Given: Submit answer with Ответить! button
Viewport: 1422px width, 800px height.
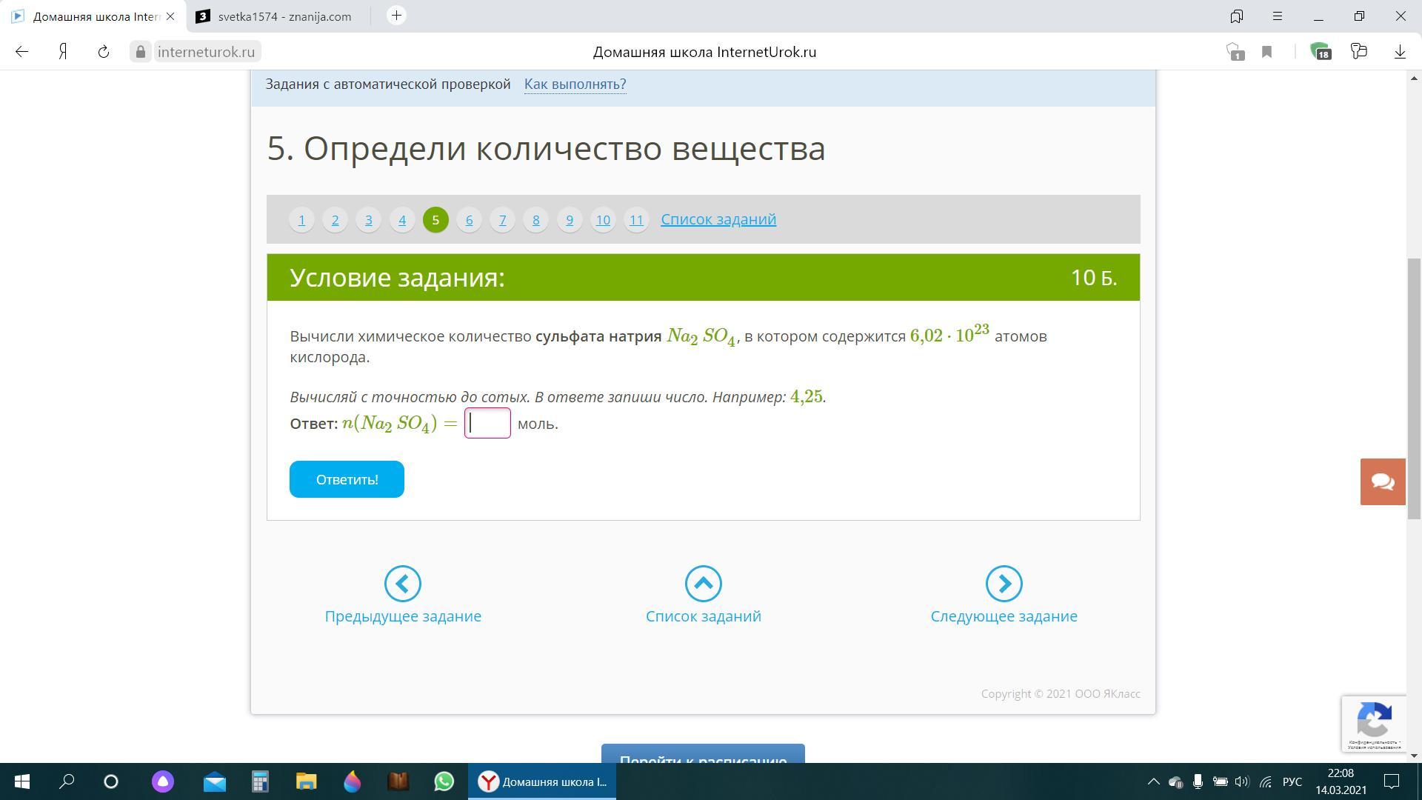Looking at the screenshot, I should [x=347, y=479].
